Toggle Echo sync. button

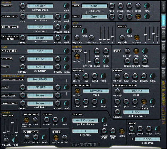136,51
